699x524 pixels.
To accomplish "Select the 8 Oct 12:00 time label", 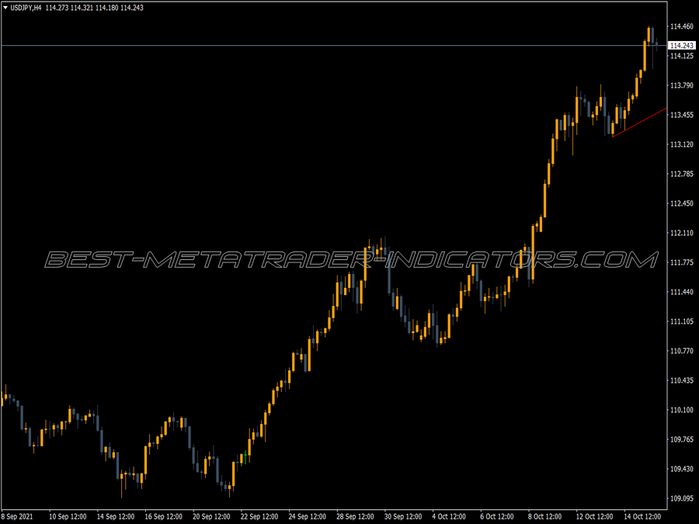I will 544,516.
